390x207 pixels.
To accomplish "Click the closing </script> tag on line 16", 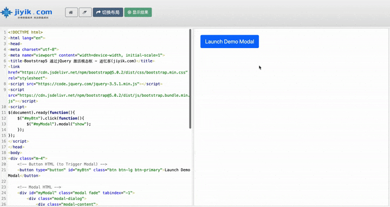I will click(18, 141).
